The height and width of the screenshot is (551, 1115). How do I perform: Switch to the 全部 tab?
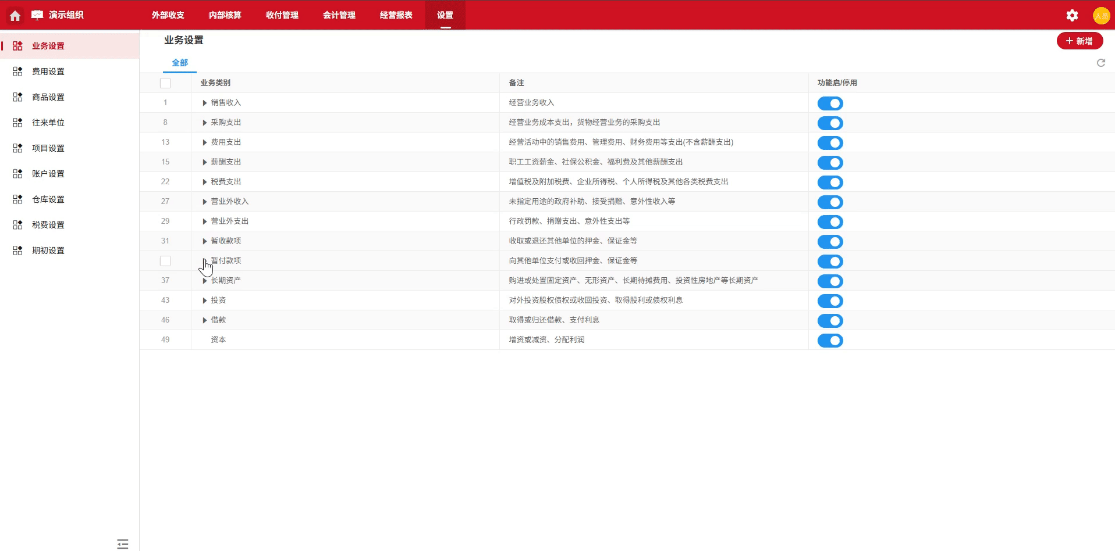[x=180, y=63]
